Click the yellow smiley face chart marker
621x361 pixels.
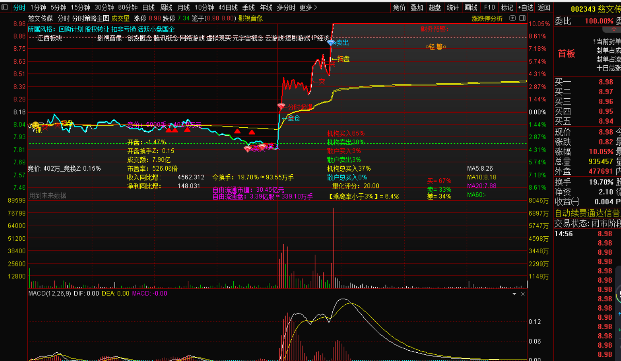click(36, 125)
